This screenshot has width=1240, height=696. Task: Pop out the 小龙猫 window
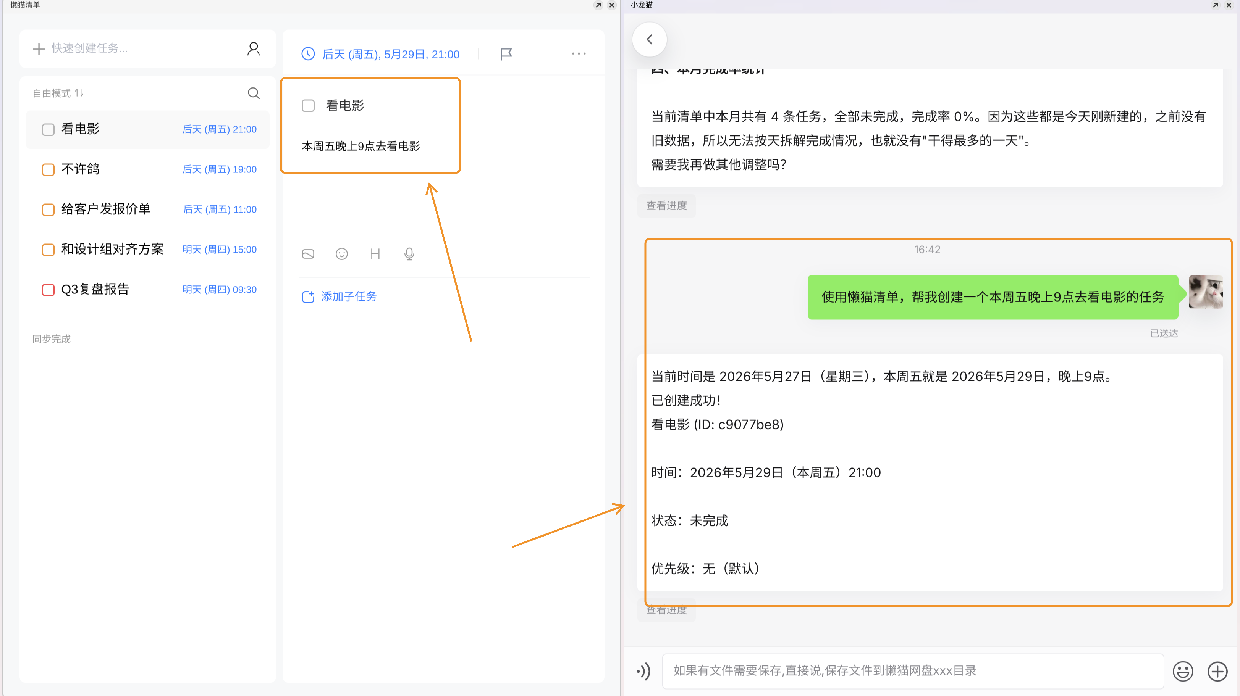point(1216,5)
